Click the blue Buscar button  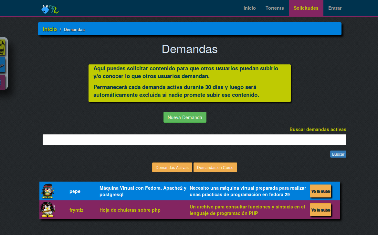338,154
